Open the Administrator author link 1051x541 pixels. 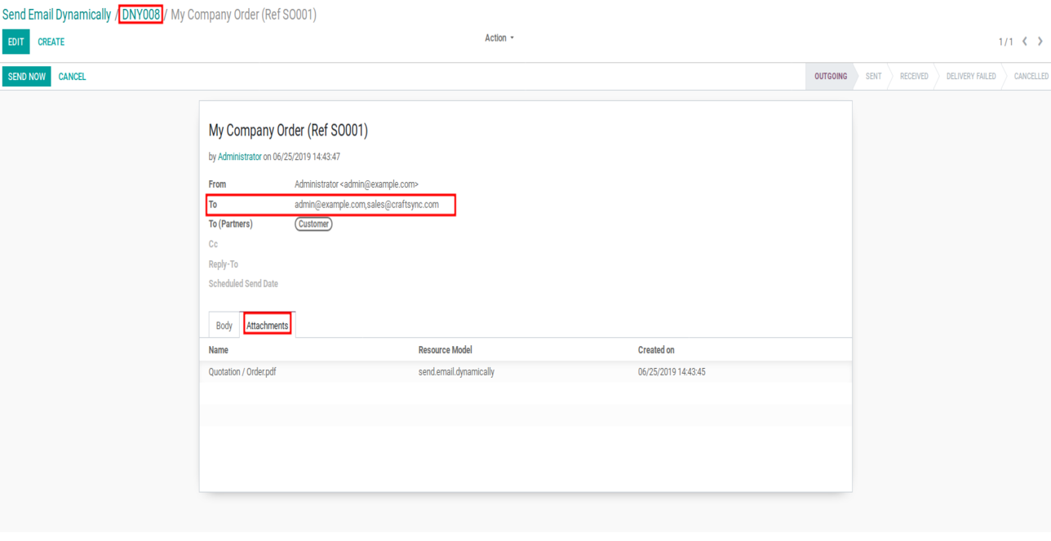click(239, 157)
